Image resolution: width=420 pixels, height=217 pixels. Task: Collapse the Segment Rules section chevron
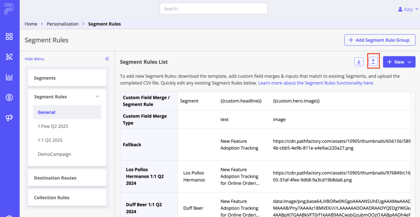98,96
